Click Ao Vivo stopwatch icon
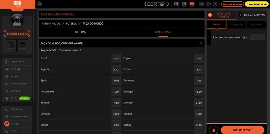Viewport: 270px width, 134px height. (x=7, y=76)
